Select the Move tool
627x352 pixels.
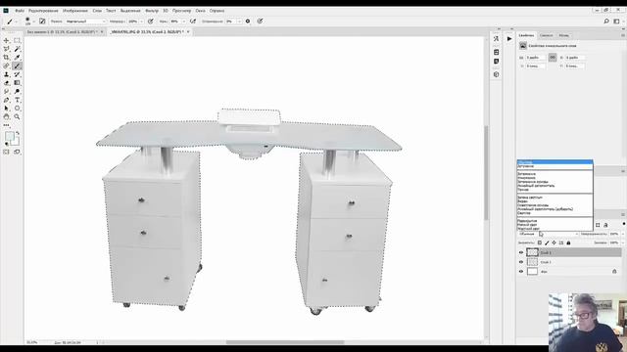pos(7,40)
